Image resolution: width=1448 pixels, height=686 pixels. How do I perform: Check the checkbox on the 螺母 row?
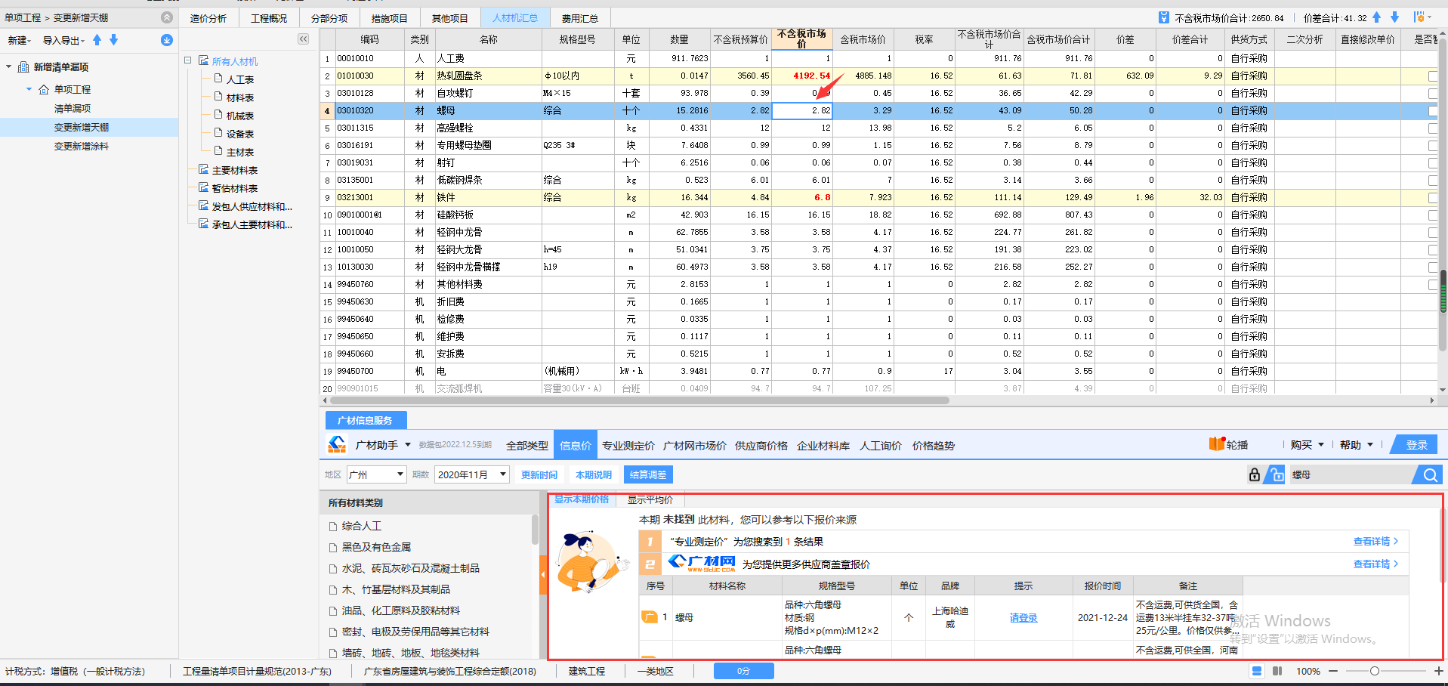pyautogui.click(x=1433, y=110)
